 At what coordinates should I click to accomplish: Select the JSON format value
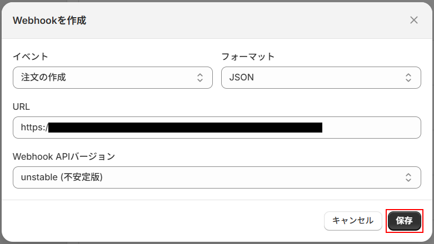242,78
